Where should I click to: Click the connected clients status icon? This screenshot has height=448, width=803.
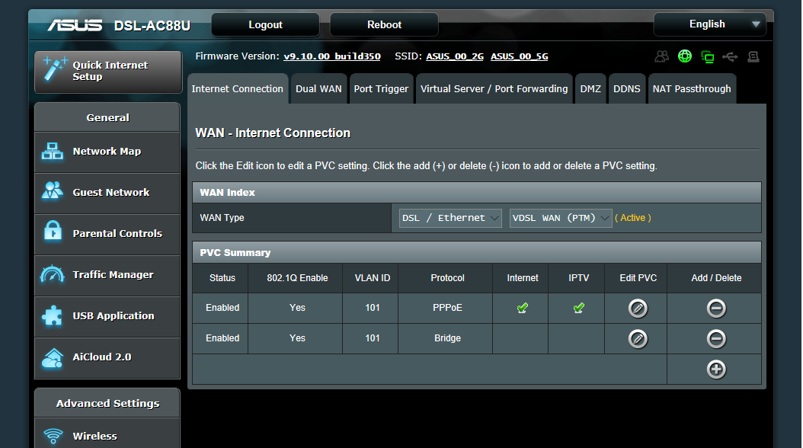(708, 56)
